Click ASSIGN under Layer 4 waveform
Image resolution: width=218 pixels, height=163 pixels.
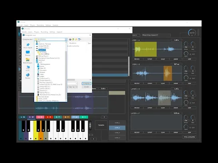click(x=176, y=132)
